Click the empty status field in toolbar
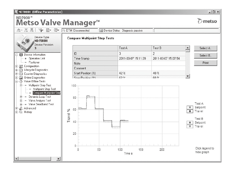 click(186, 30)
